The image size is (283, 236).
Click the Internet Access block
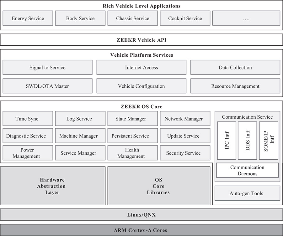[141, 67]
